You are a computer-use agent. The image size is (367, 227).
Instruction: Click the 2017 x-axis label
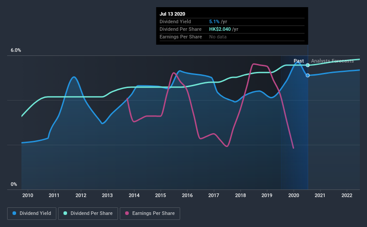(214, 195)
